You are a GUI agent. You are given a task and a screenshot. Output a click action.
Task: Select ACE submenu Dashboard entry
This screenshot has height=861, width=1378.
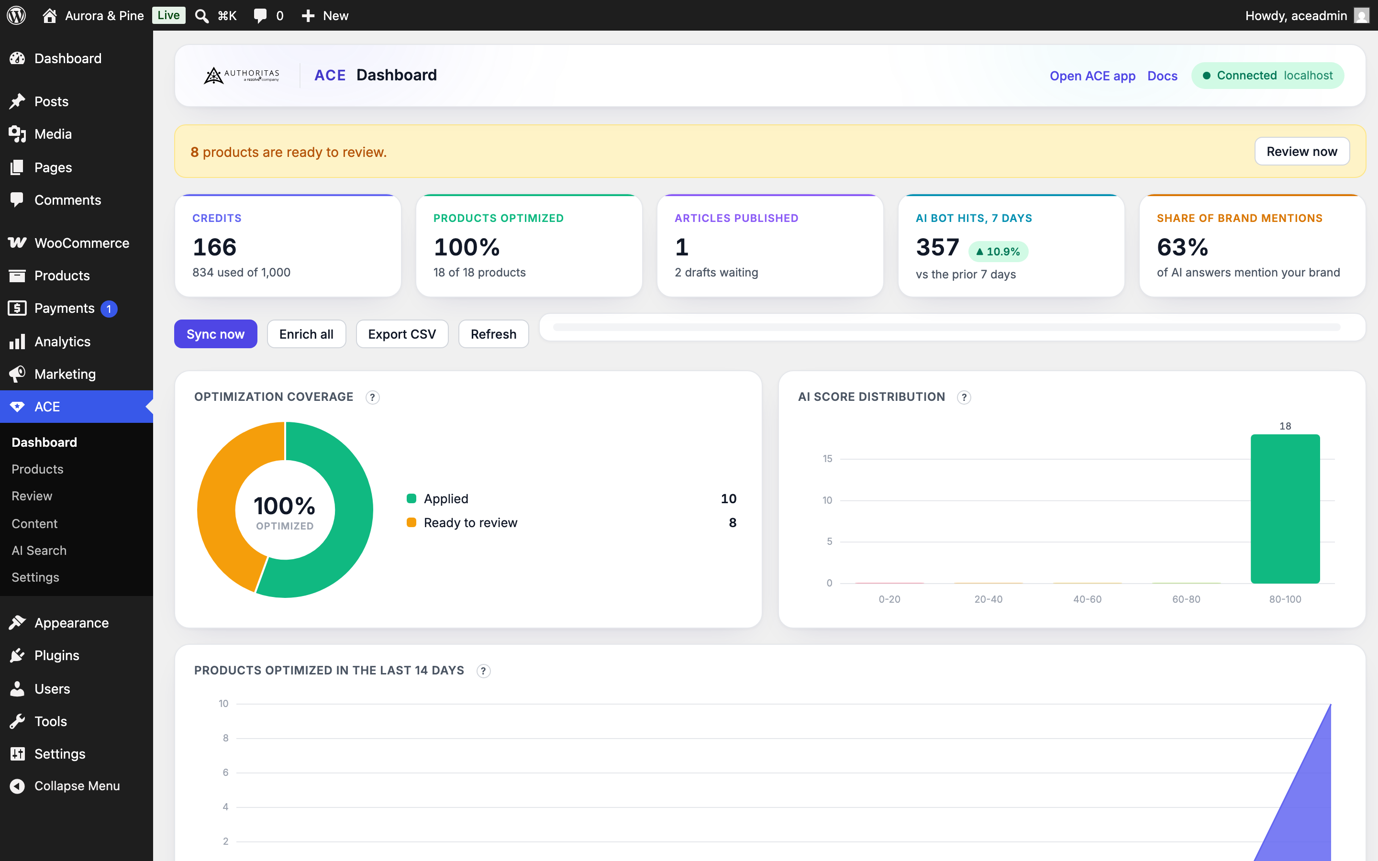pyautogui.click(x=44, y=442)
